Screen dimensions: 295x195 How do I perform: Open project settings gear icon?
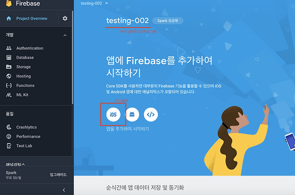(65, 18)
